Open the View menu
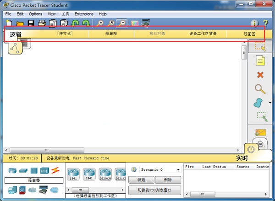 (x=51, y=14)
